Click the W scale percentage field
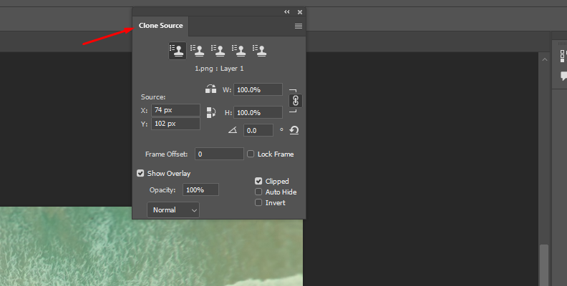The width and height of the screenshot is (567, 286). [258, 89]
